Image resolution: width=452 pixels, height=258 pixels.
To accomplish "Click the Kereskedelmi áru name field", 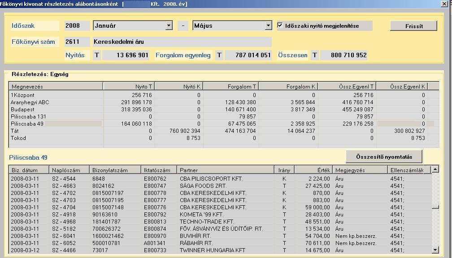I will pyautogui.click(x=182, y=42).
